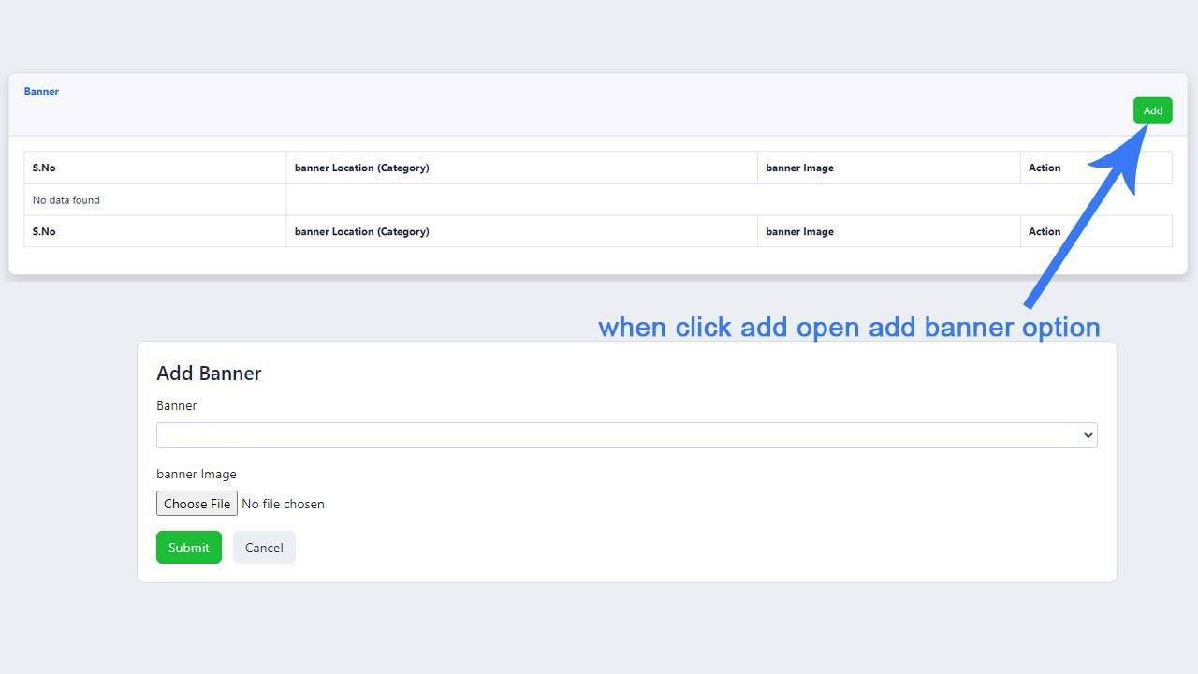The height and width of the screenshot is (674, 1198).
Task: Click 'banner Image' column in top header
Action: [x=799, y=168]
